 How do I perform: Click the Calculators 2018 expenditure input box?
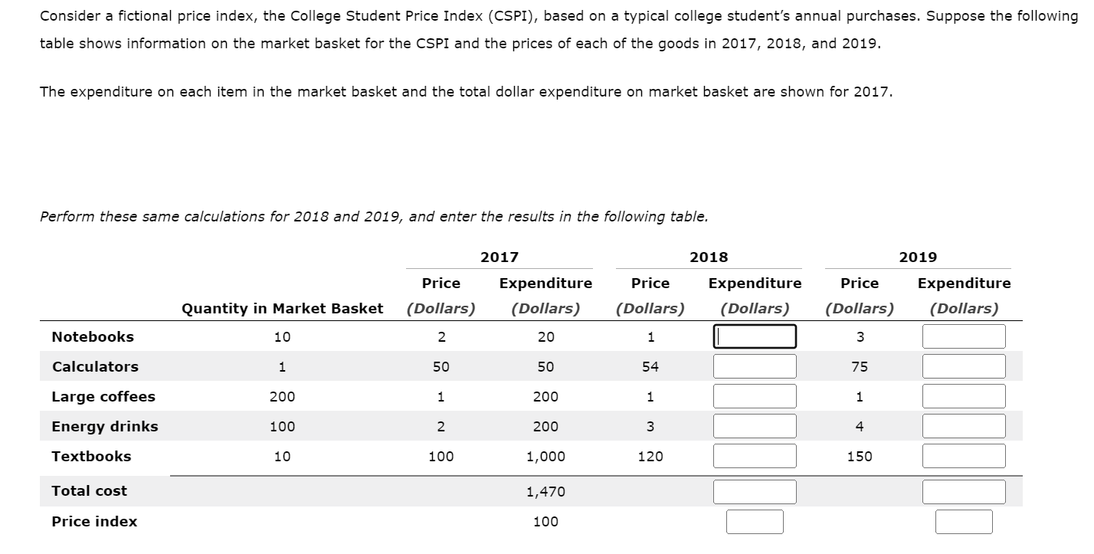coord(755,366)
